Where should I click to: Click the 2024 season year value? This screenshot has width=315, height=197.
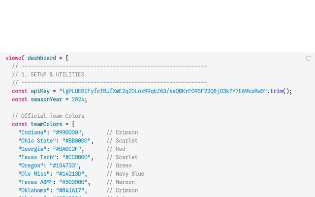78,99
